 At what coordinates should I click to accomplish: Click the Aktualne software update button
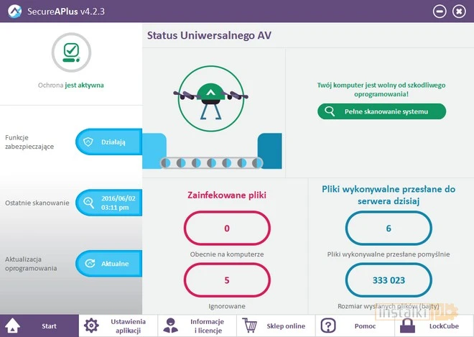[108, 264]
